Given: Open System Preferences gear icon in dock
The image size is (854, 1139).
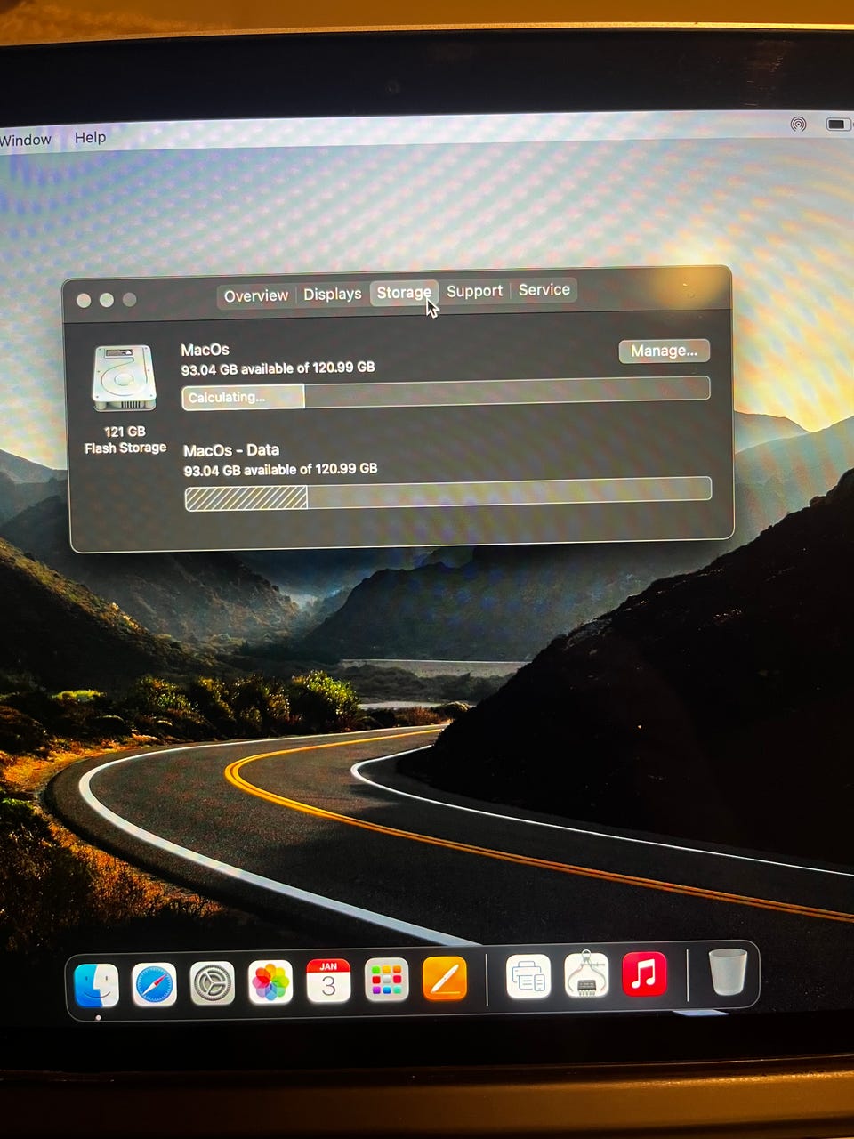Looking at the screenshot, I should click(213, 984).
